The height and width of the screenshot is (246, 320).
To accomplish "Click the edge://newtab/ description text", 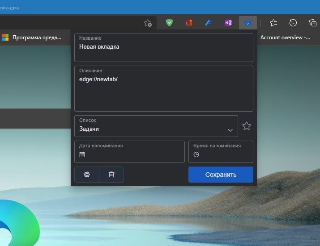I will pos(98,79).
